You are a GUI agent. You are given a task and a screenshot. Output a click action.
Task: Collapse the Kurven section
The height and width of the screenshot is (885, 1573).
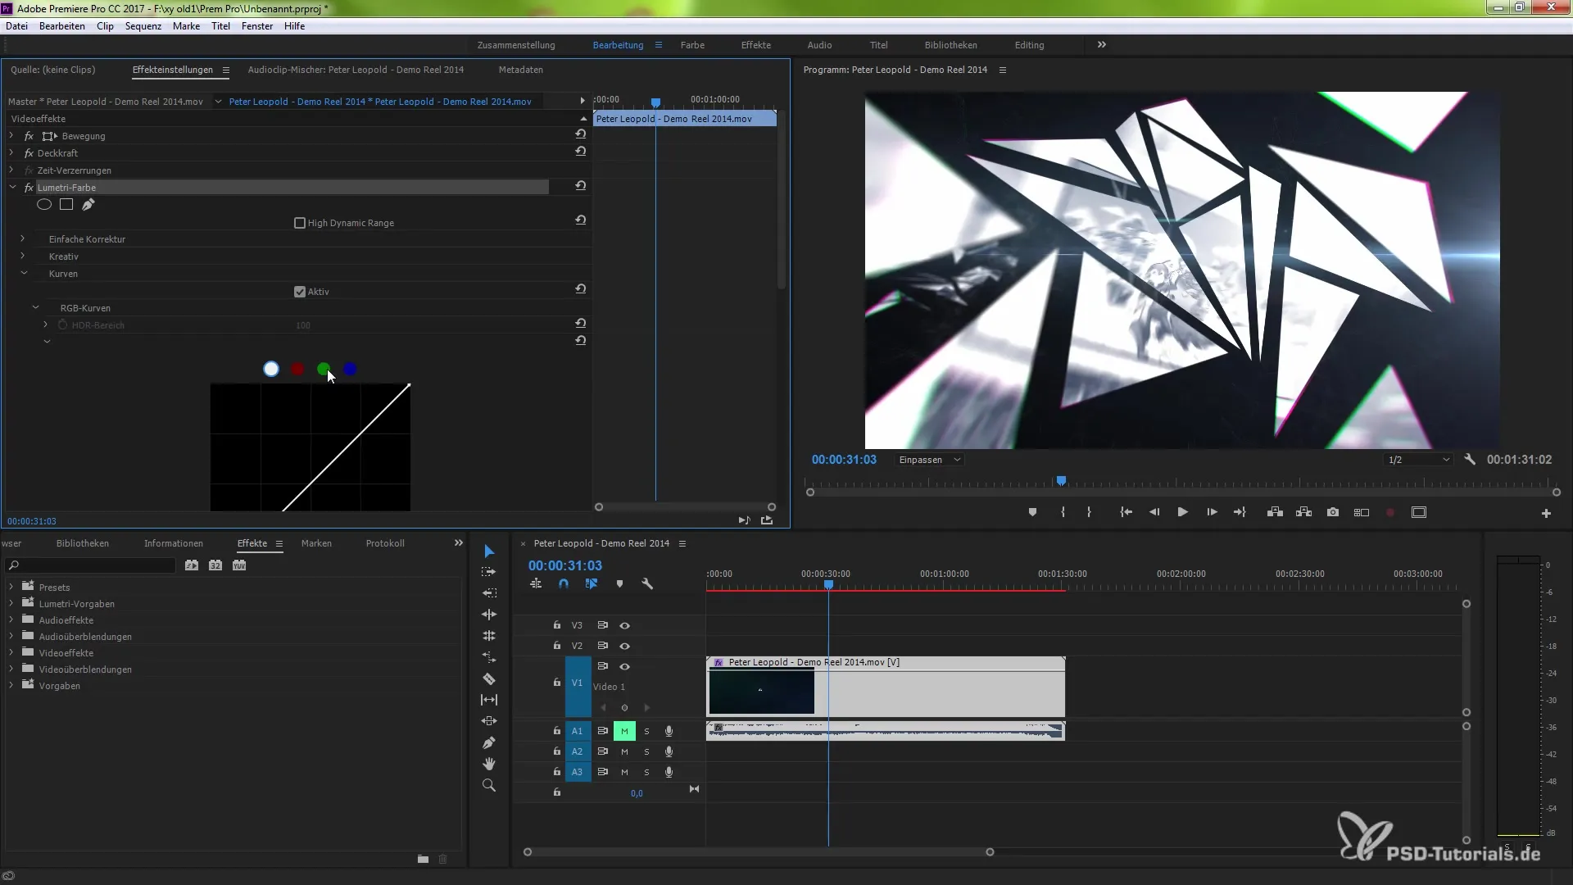point(24,273)
